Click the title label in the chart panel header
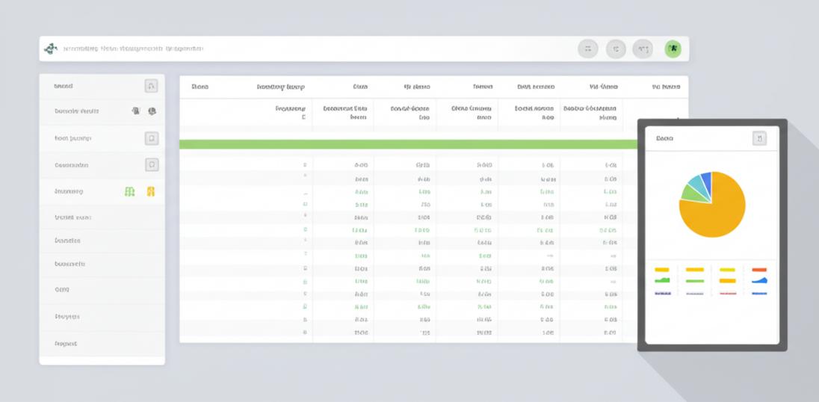819x402 pixels. point(664,138)
